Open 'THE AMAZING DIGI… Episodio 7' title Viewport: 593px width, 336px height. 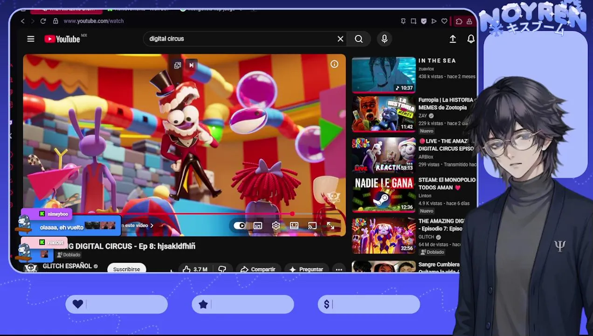[441, 225]
